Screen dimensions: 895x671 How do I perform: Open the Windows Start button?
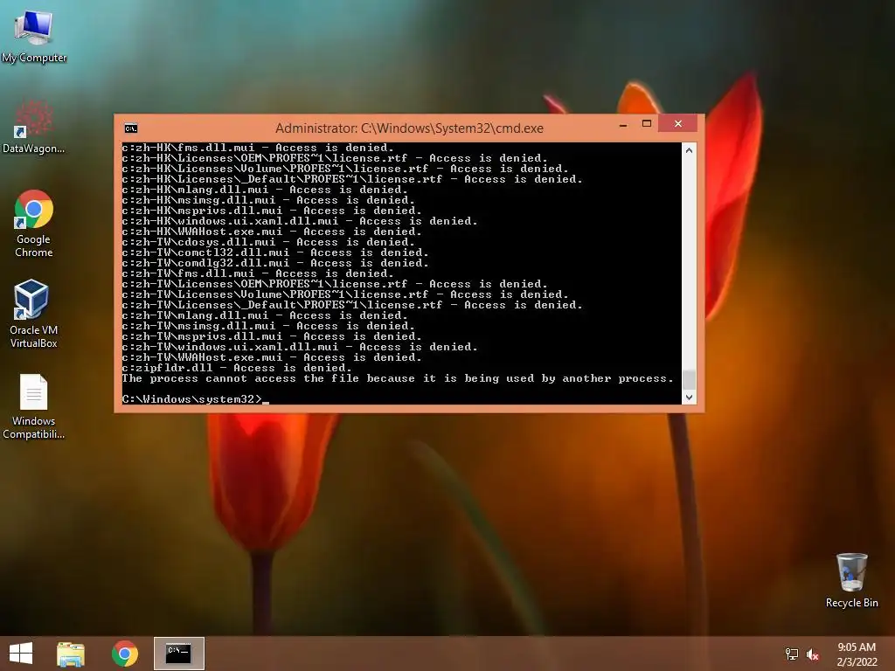21,654
